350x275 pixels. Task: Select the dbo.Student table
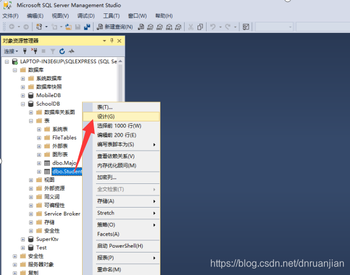coord(67,172)
